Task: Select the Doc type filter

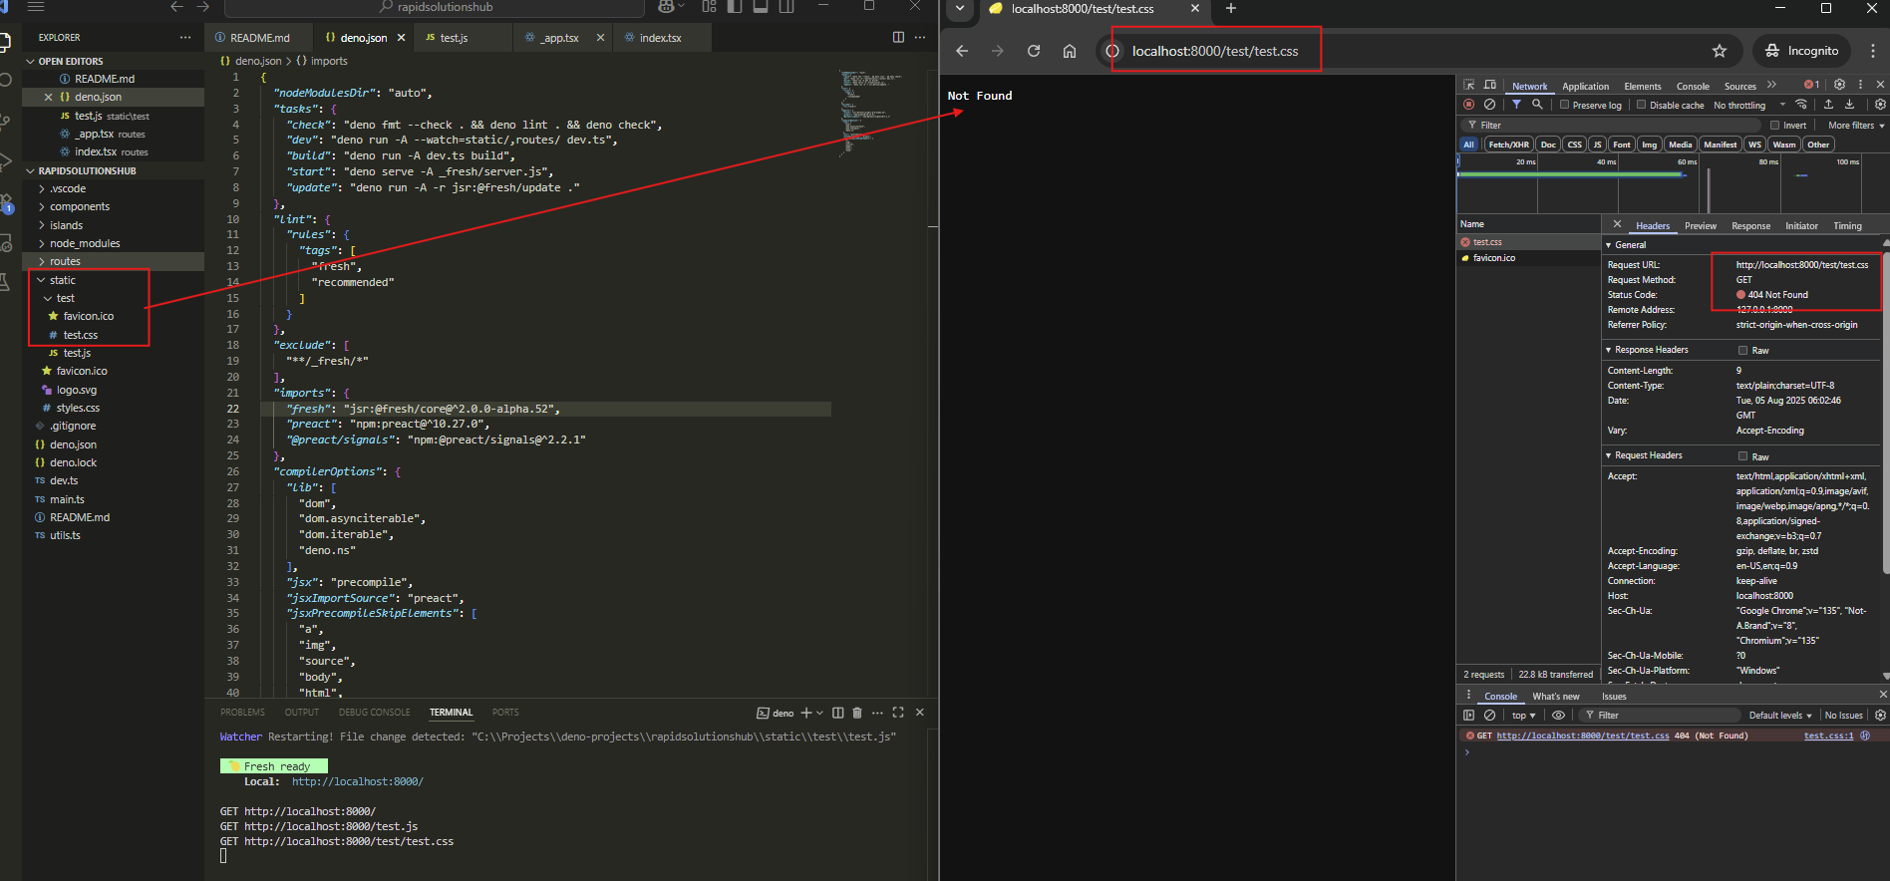Action: 1548,145
